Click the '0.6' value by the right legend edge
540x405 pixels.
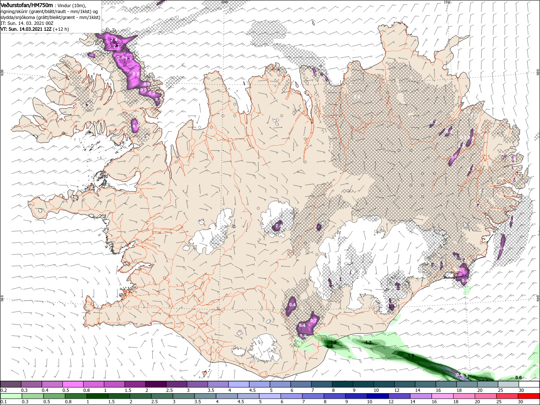coord(518,378)
